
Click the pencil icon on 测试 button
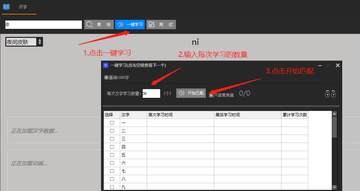pos(152,25)
